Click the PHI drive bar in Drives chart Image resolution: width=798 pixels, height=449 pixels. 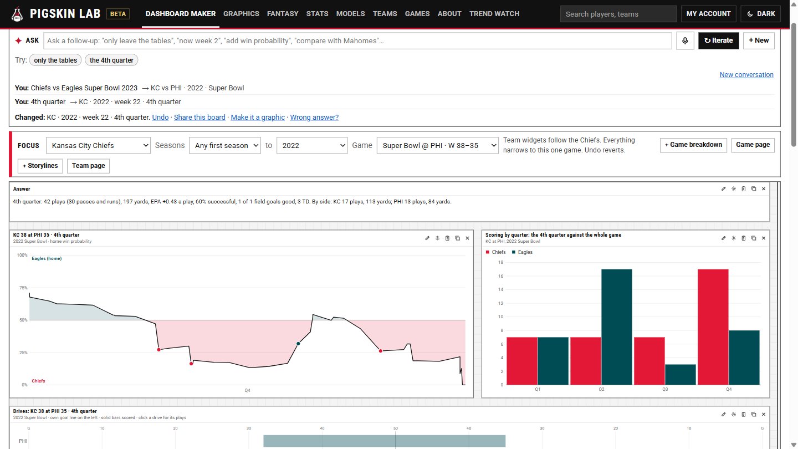(x=384, y=441)
